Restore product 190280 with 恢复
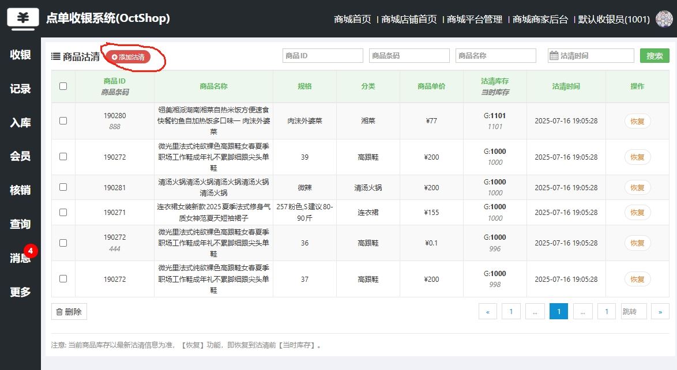The height and width of the screenshot is (370, 677). [x=637, y=121]
